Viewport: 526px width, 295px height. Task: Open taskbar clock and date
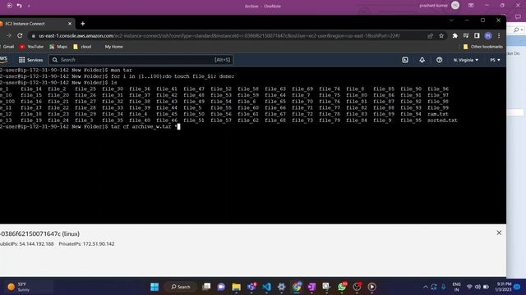coord(504,287)
